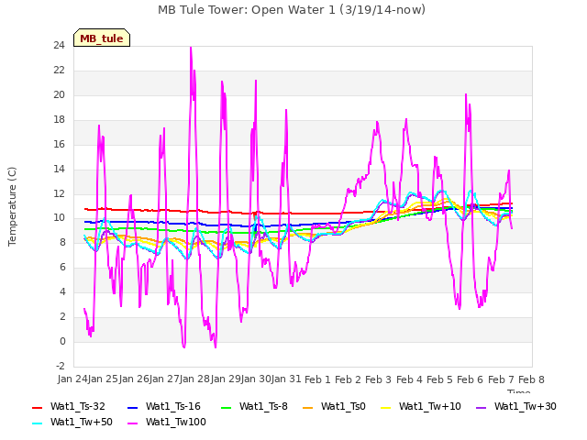Click the 18 y-axis tick label

59,119
